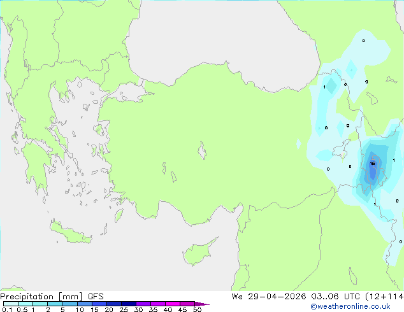
Task: Click the '0.1' legend scale label
Action: pos(7,309)
